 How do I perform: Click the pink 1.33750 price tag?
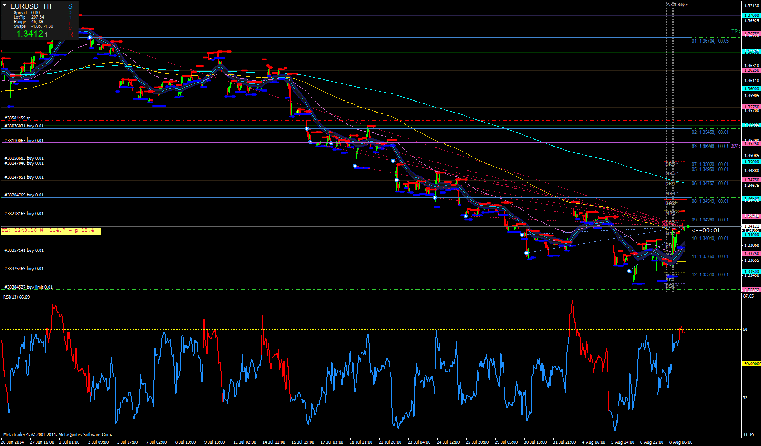click(751, 254)
